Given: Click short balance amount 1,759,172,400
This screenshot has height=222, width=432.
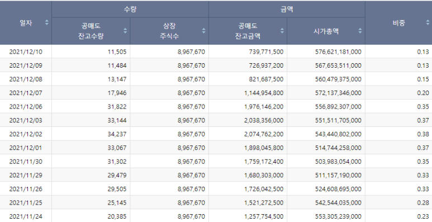Looking at the screenshot, I should click(264, 162).
